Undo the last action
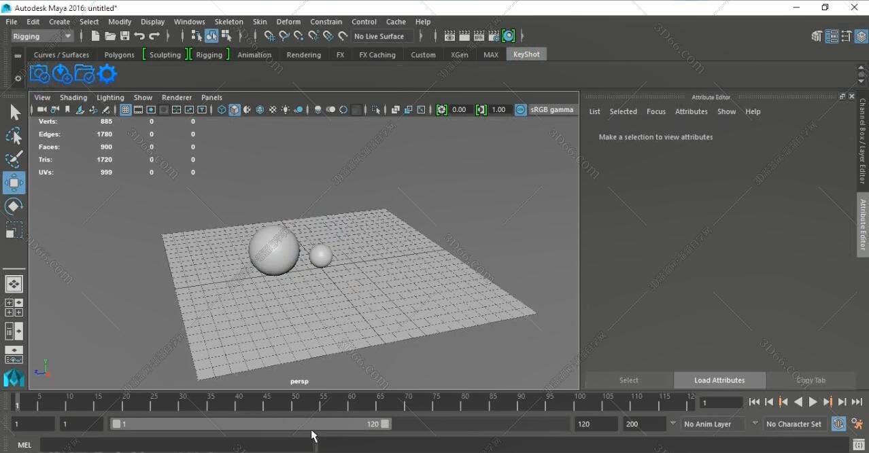This screenshot has width=869, height=453. (139, 36)
